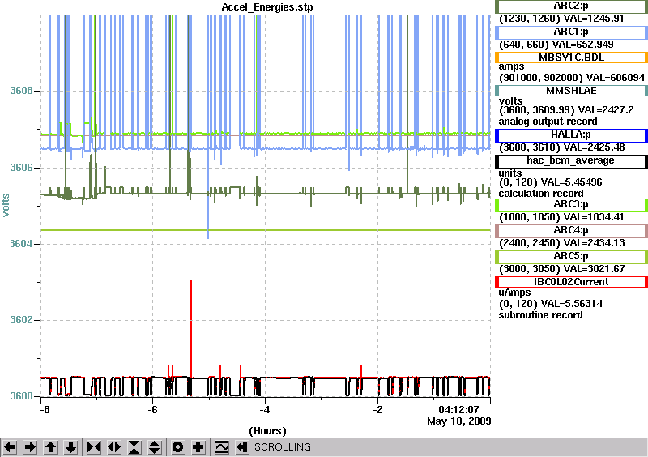The width and height of the screenshot is (648, 457).
Task: Click the circle icon in the toolbar
Action: (178, 447)
